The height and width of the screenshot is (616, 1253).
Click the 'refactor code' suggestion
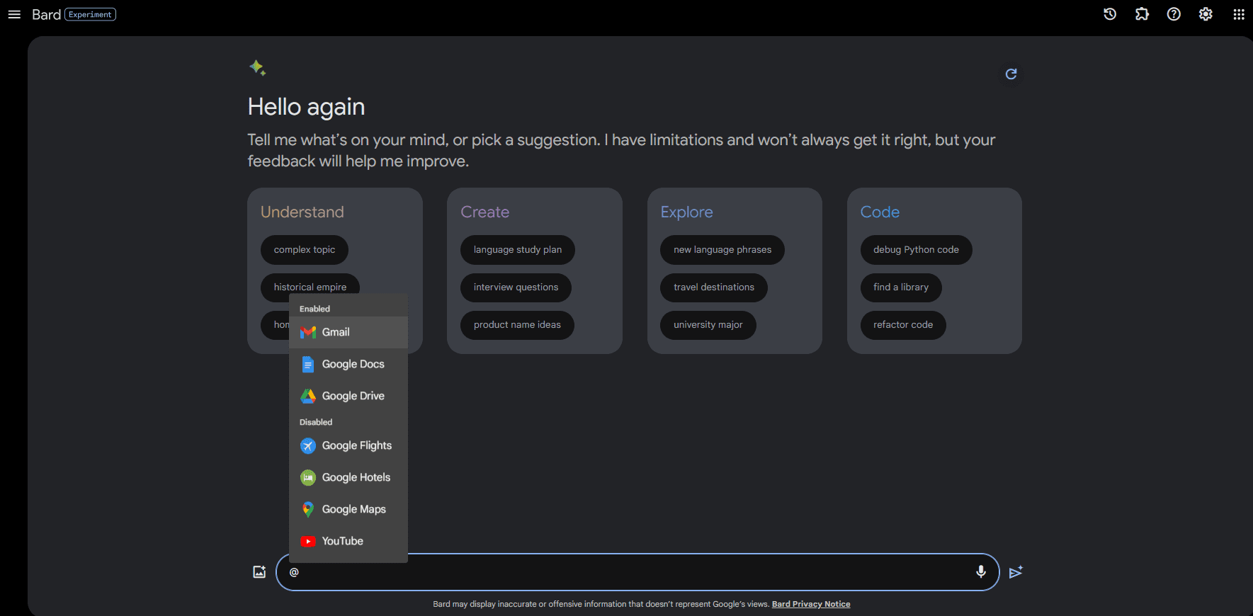pyautogui.click(x=903, y=325)
